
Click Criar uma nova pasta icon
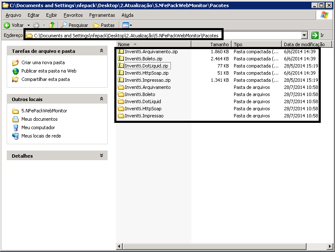(x=15, y=62)
